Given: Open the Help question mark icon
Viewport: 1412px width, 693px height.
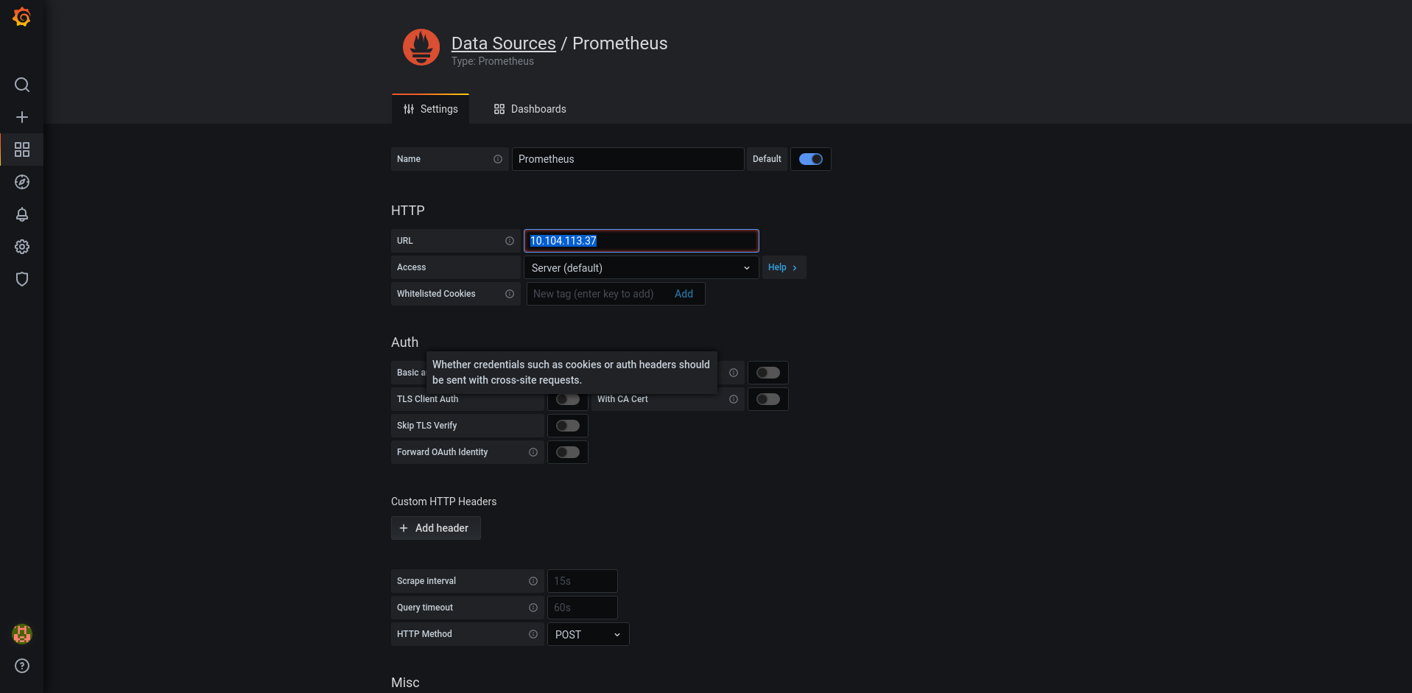Looking at the screenshot, I should [x=22, y=666].
